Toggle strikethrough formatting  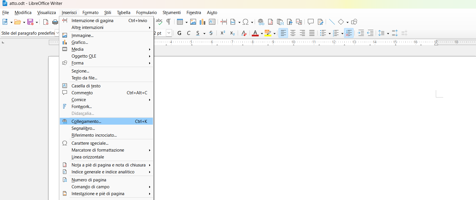[x=211, y=33]
